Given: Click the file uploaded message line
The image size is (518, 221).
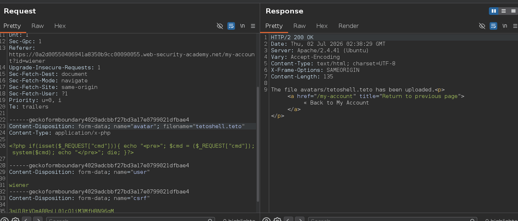Looking at the screenshot, I should 358,90.
